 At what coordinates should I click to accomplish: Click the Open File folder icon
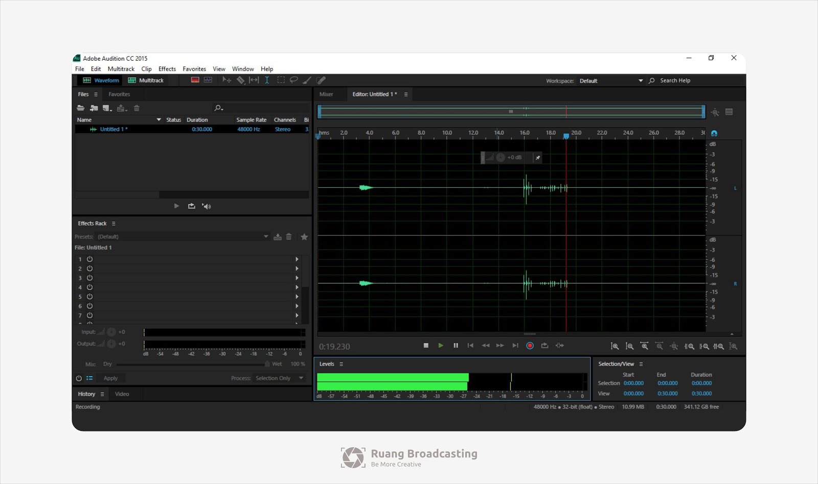tap(81, 108)
